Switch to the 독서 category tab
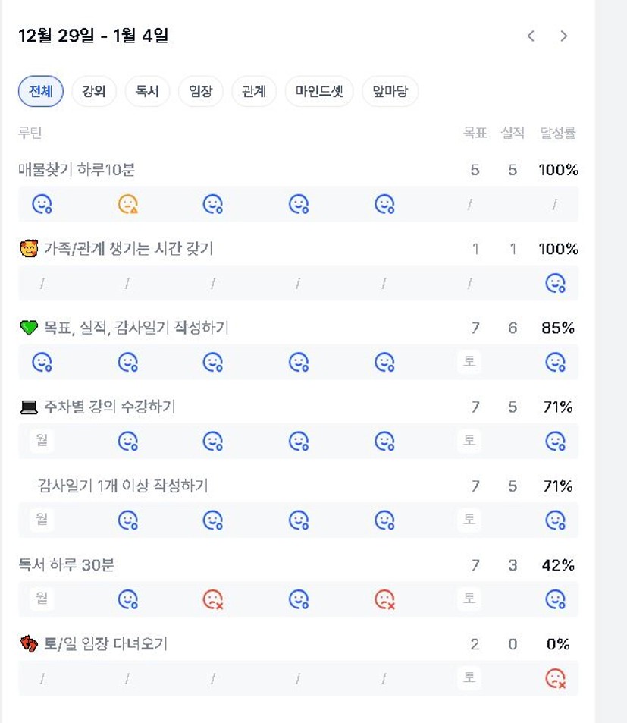The width and height of the screenshot is (627, 723). point(147,92)
